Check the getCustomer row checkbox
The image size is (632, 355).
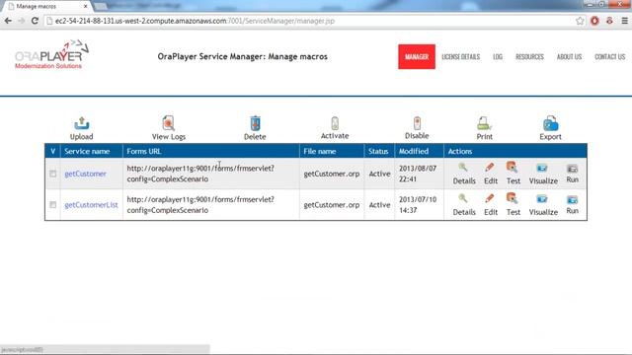(x=52, y=174)
